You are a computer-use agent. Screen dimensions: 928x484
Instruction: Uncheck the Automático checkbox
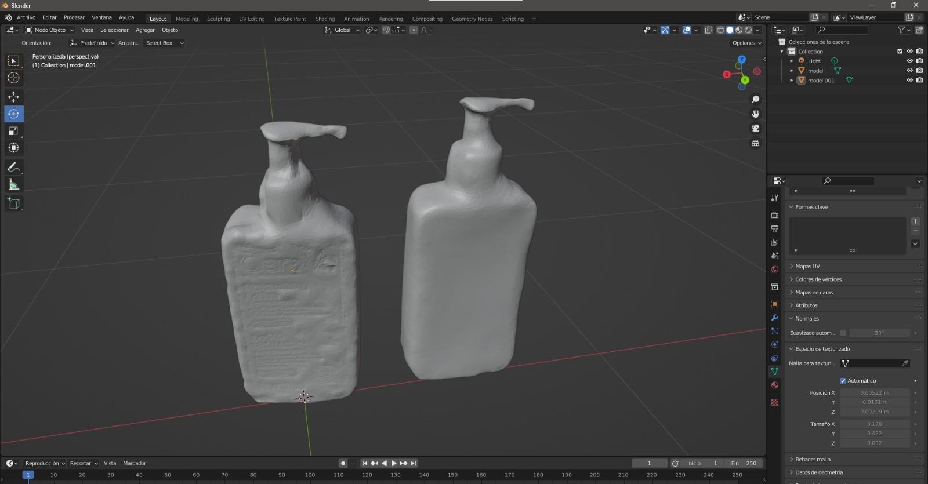[843, 381]
